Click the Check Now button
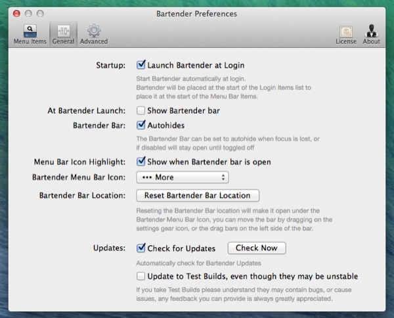This screenshot has width=394, height=318. [x=257, y=248]
